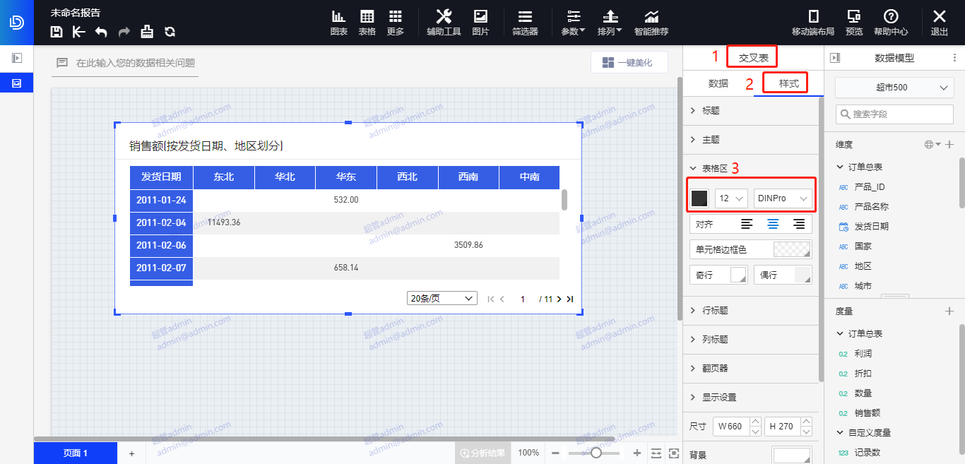This screenshot has width=965, height=464.
Task: Switch to the 样式 tab
Action: click(x=788, y=83)
